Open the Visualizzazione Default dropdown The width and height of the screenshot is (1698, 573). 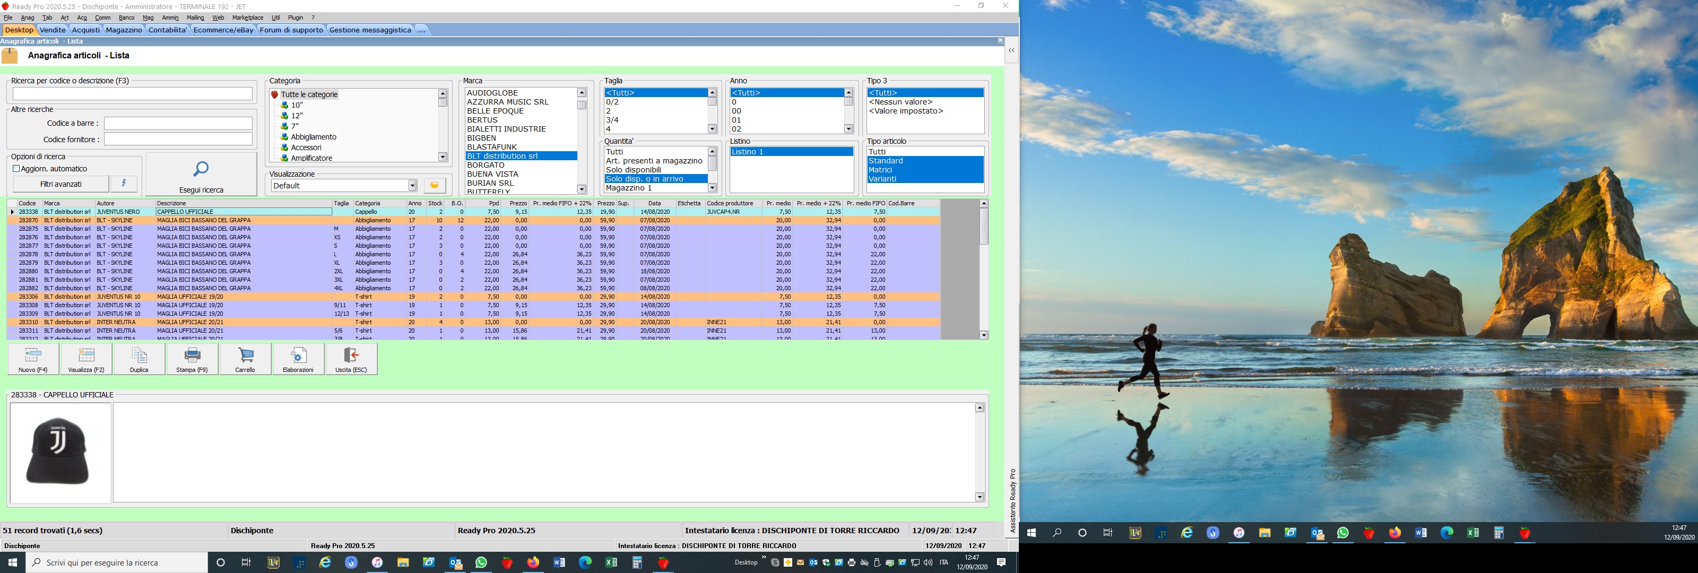tap(413, 185)
